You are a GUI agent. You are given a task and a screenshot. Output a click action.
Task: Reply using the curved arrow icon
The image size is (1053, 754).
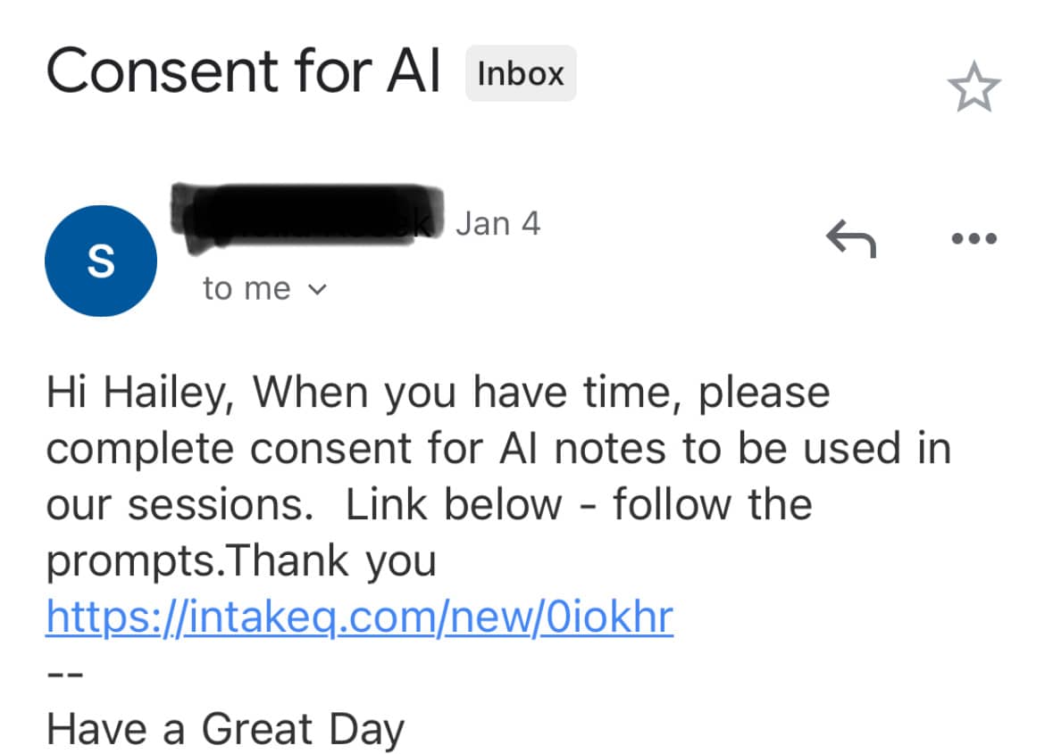(851, 238)
